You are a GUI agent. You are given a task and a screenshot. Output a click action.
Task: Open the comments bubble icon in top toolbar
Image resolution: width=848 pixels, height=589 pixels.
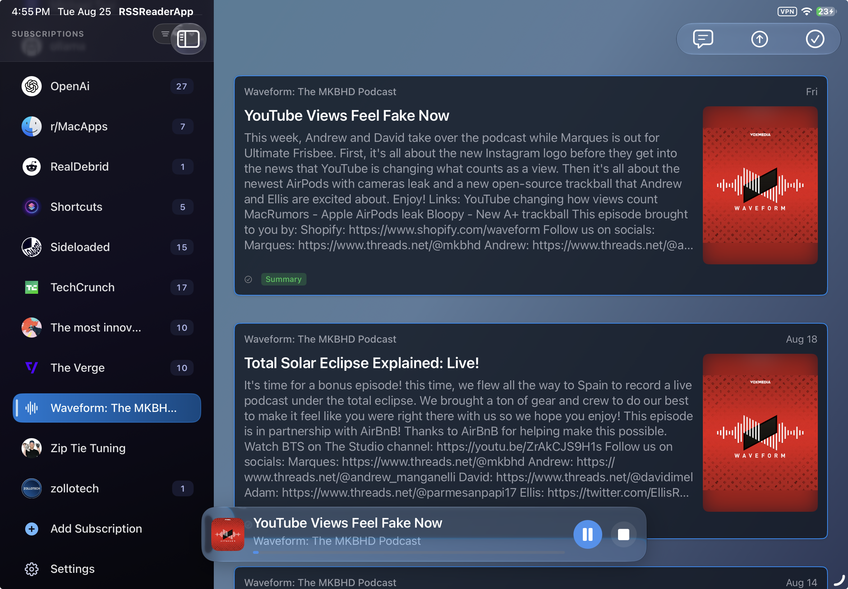[x=703, y=39]
